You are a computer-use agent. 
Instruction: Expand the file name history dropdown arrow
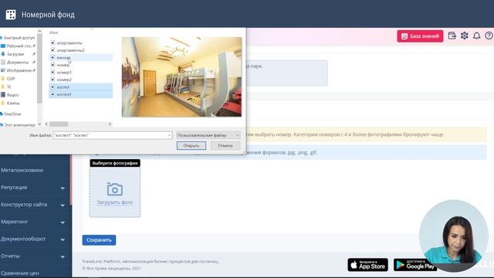[170, 135]
